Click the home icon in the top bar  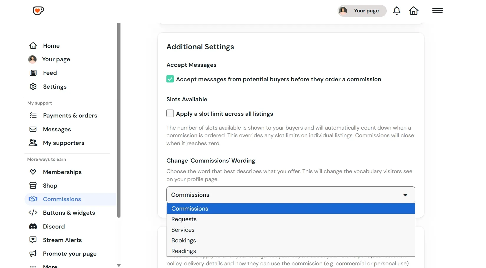(414, 11)
